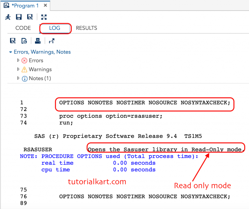Image resolution: width=249 pixels, height=209 pixels.
Task: Expand the Notes (1) tree node
Action: coord(18,78)
